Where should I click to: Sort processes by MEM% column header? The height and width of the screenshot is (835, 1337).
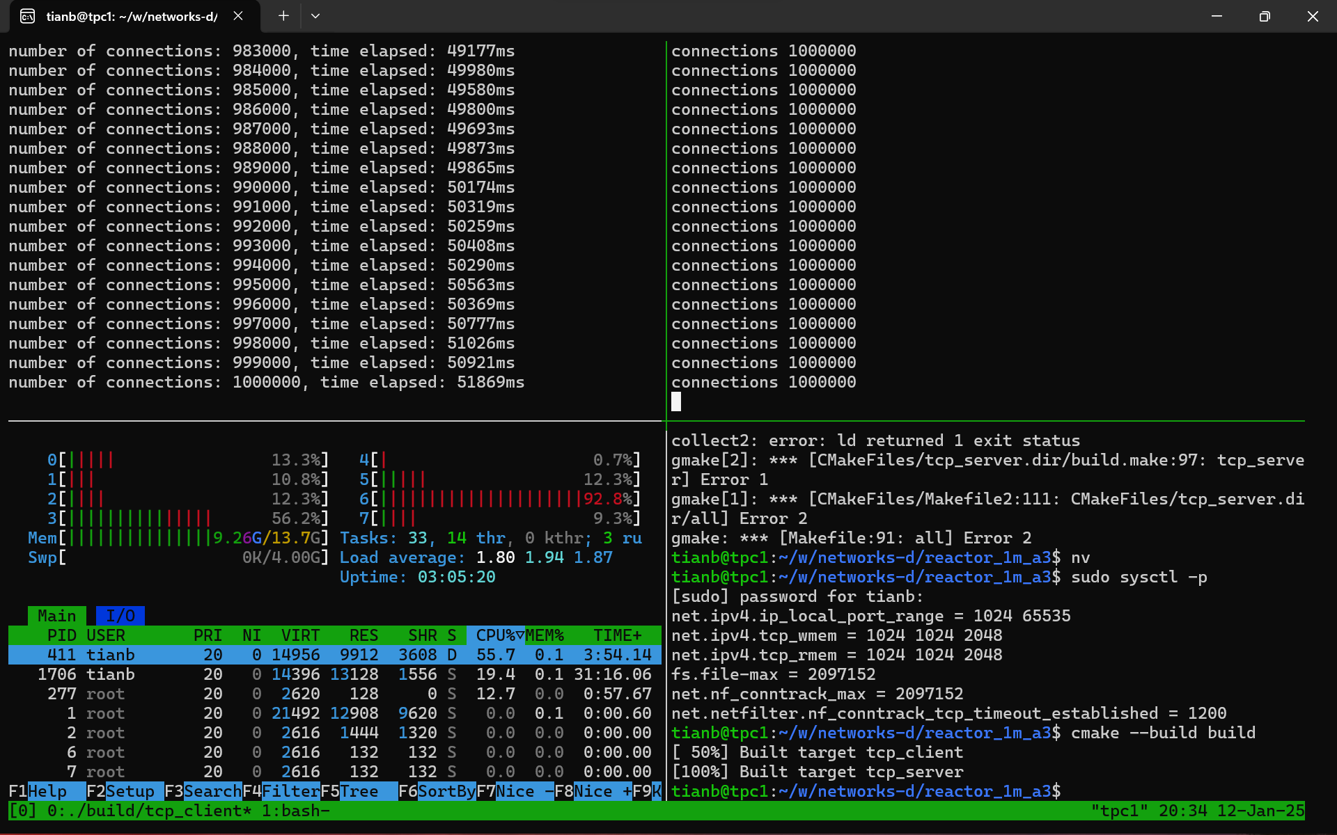pos(545,635)
